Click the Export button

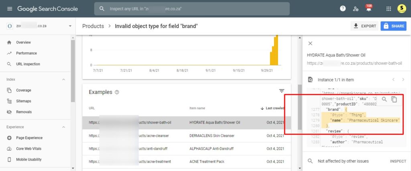pyautogui.click(x=364, y=26)
